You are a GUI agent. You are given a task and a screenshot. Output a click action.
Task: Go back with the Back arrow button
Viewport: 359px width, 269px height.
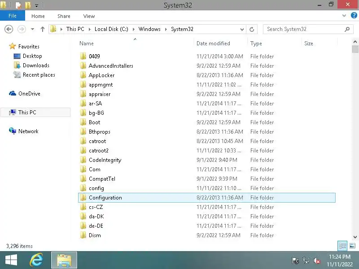pos(9,29)
